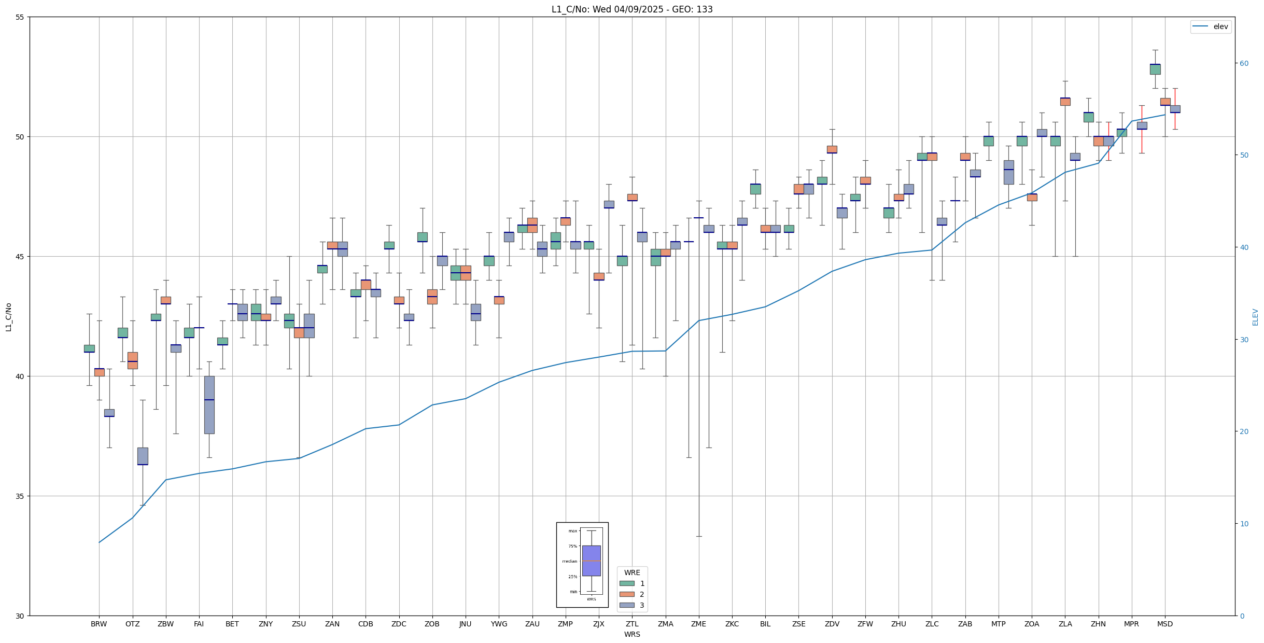
Task: Click the blue-gray WRE 3 legend swatch
Action: 627,605
